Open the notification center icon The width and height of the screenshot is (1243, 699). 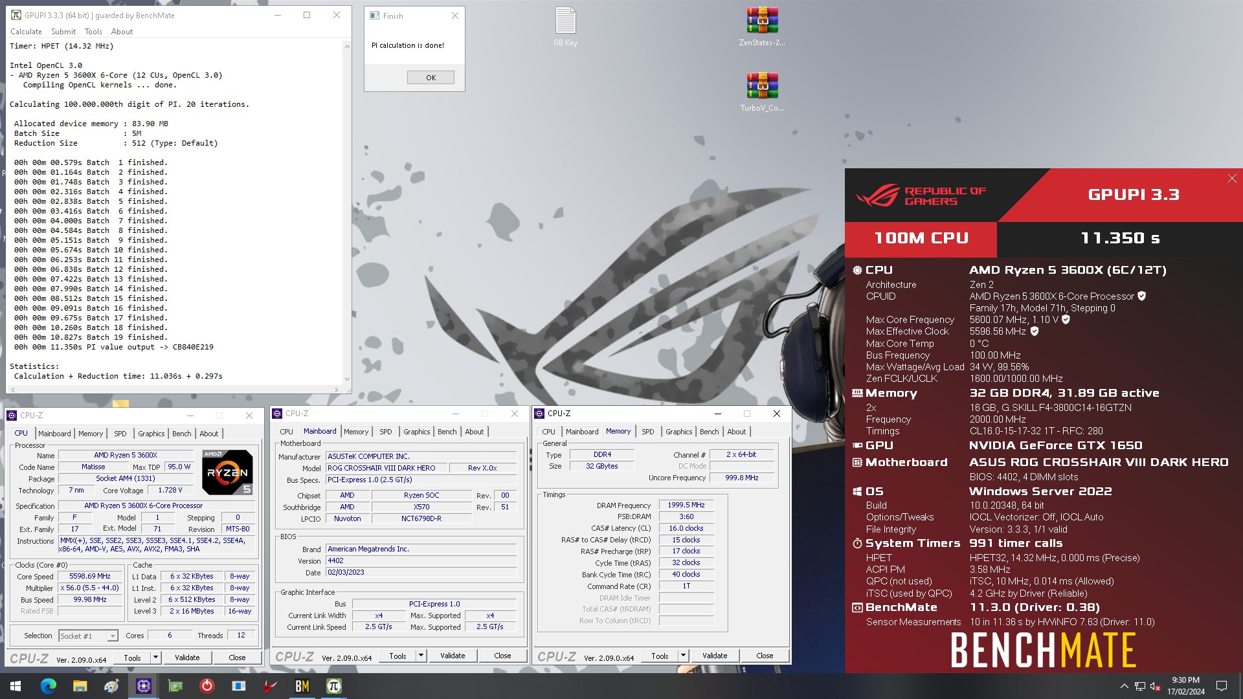1222,686
